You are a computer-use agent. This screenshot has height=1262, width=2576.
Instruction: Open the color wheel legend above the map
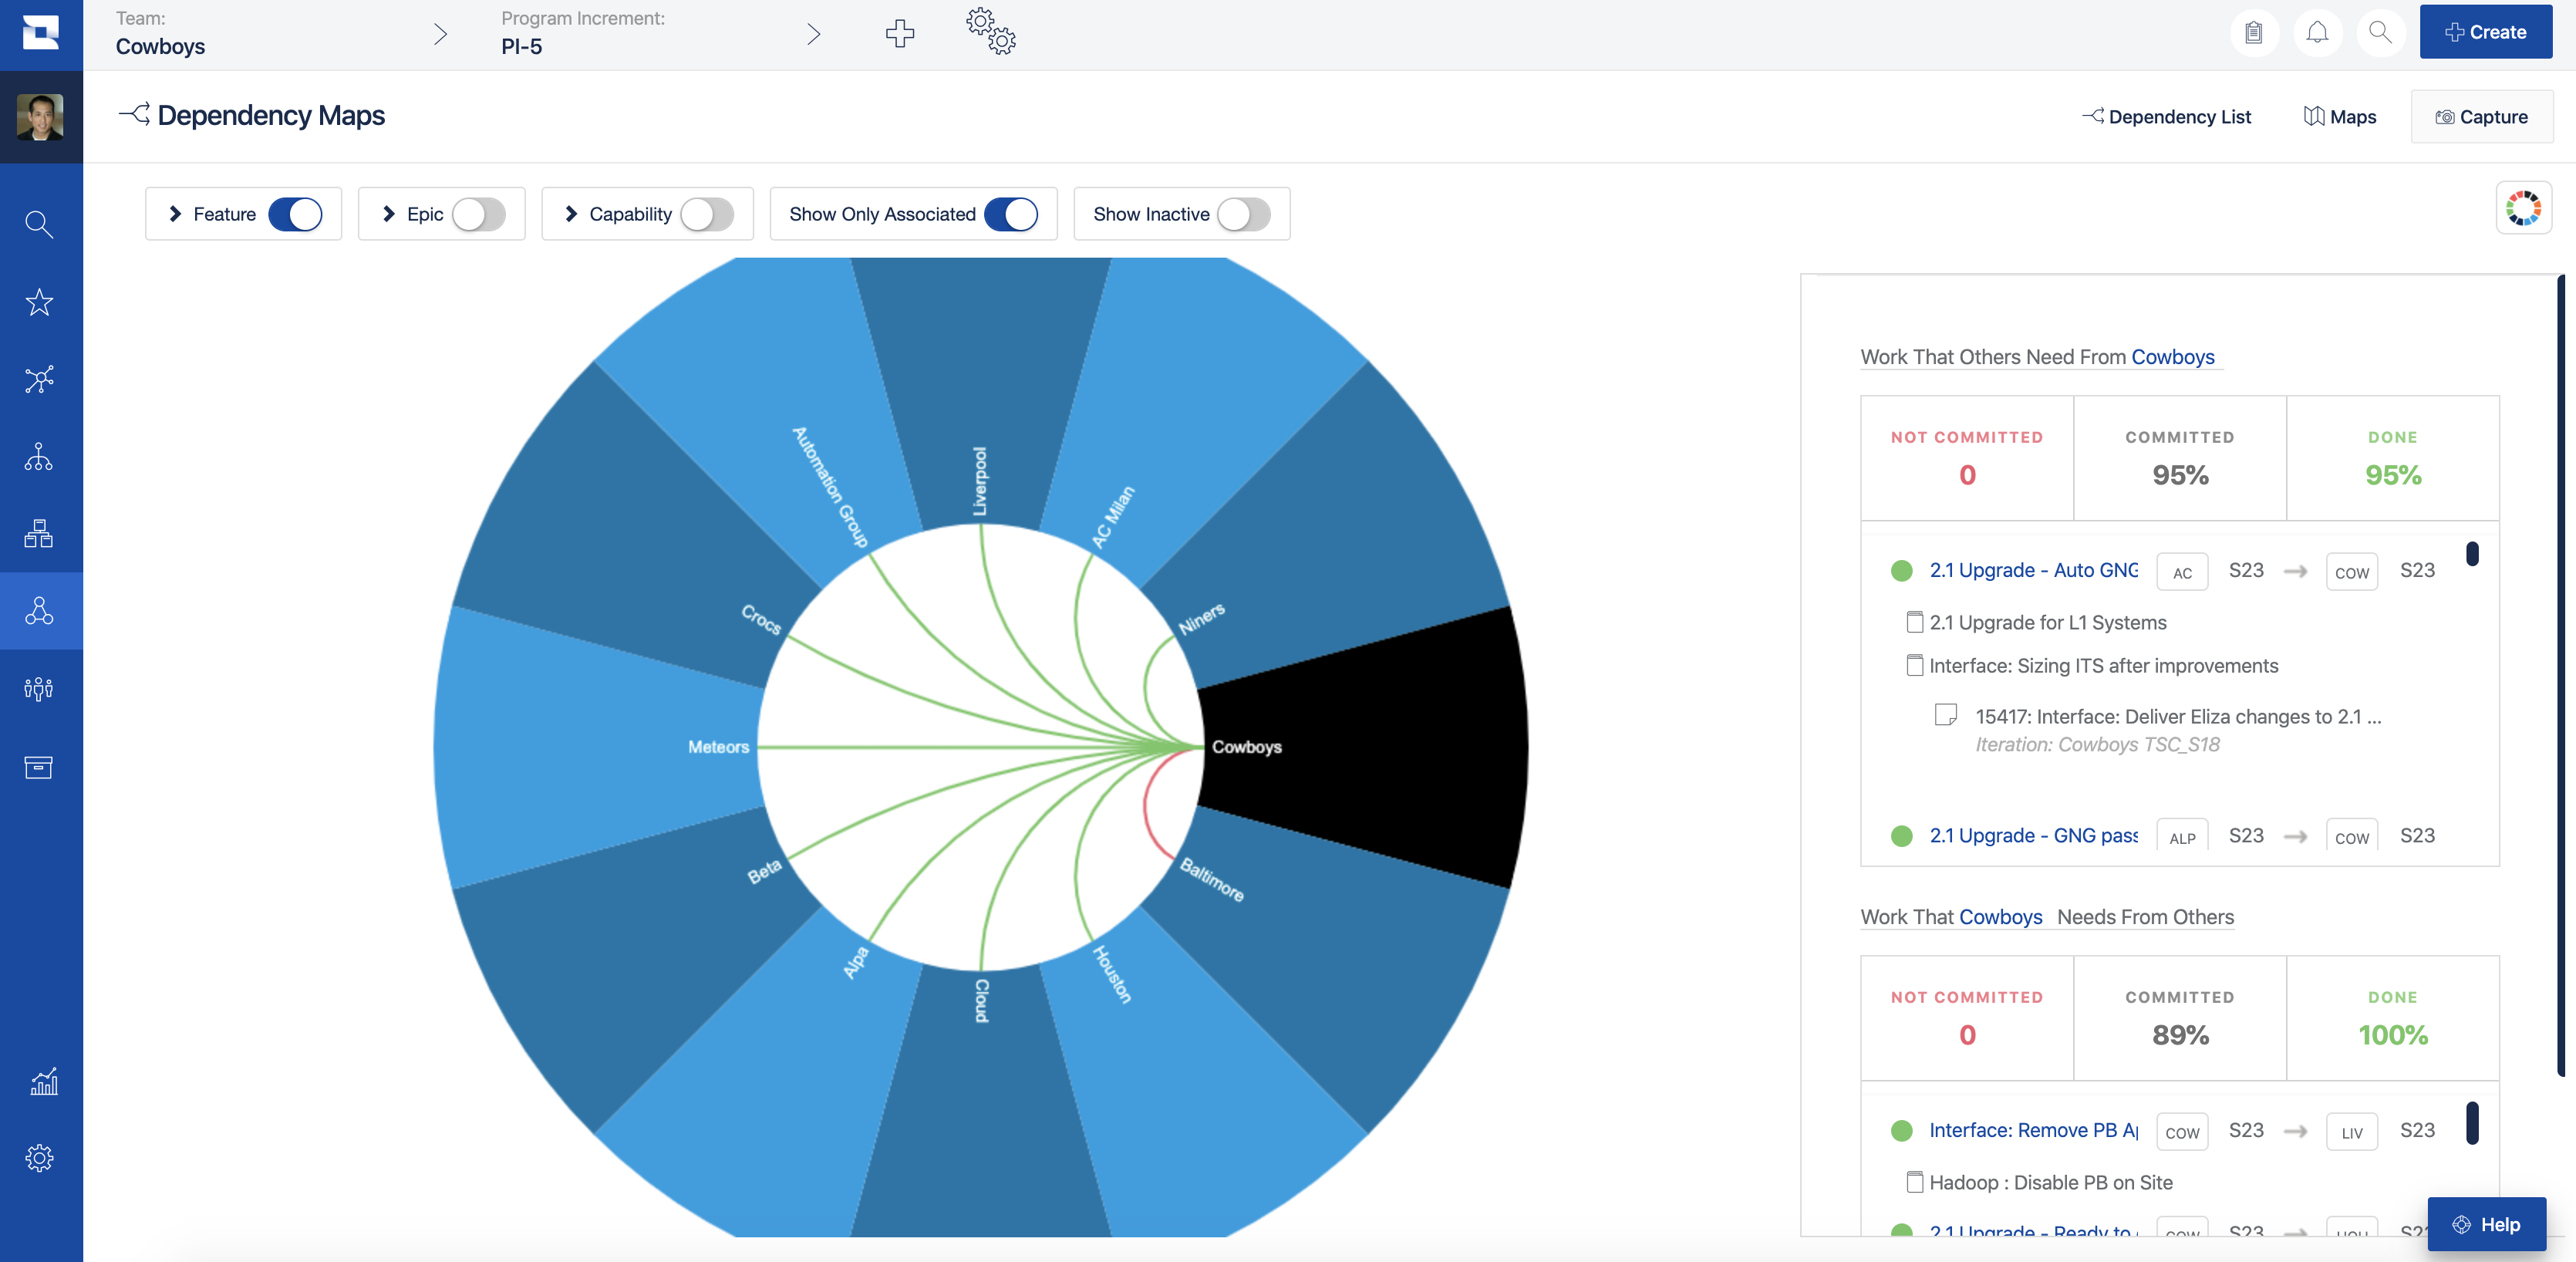pos(2524,207)
